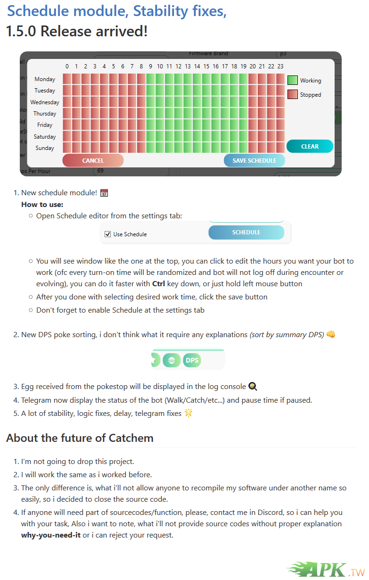Screen dimensions: 369x580
Task: Click the calendar emoji after 'New schedule module!'
Action: (x=105, y=193)
